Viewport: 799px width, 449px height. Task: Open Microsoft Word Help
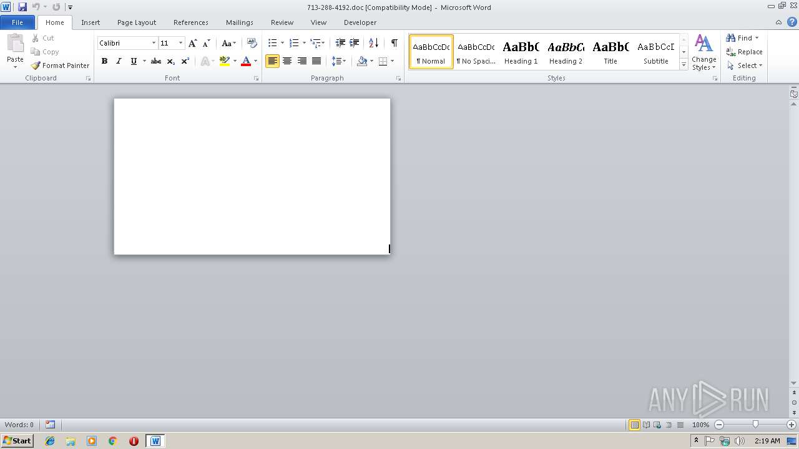[792, 22]
